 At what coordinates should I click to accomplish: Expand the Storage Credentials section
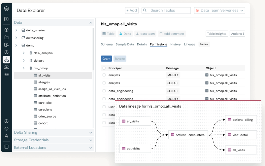point(53,140)
